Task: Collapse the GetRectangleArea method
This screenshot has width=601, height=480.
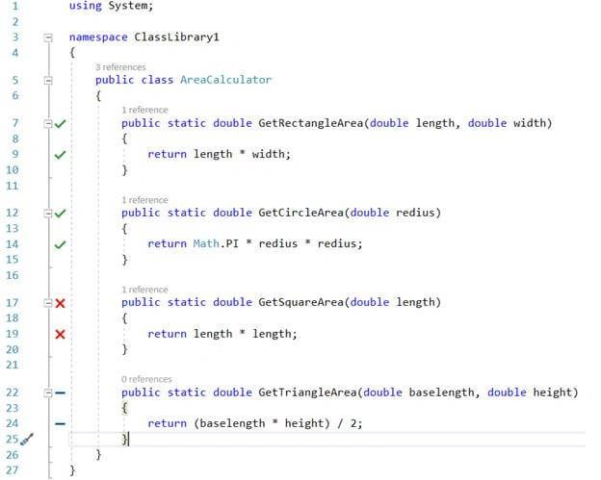Action: [48, 124]
